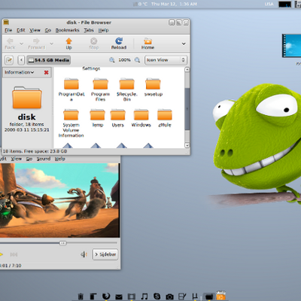Open the Help menu in File Browser

(103, 30)
